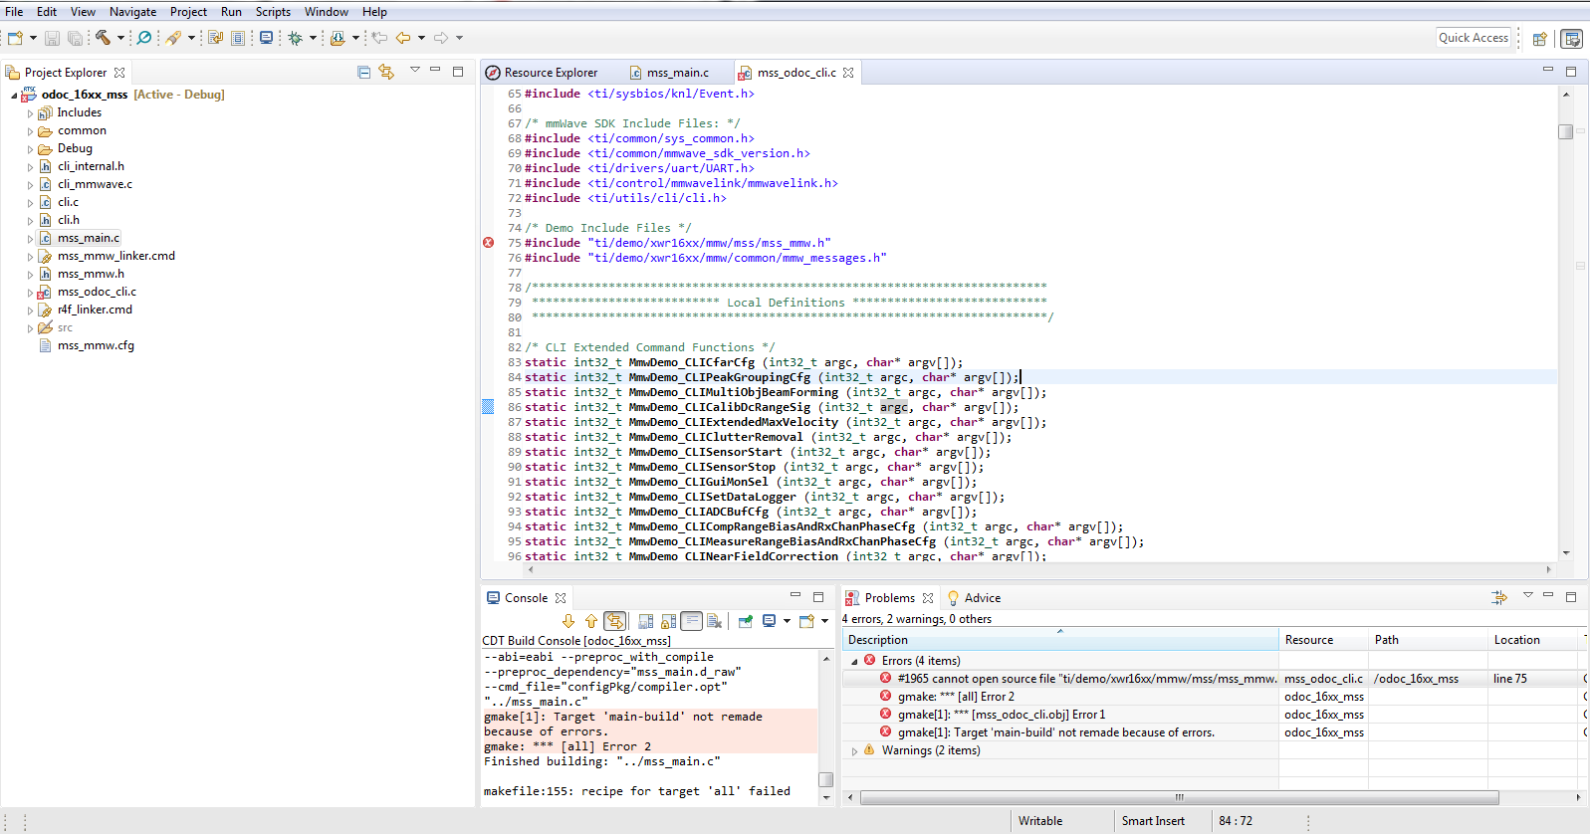This screenshot has width=1590, height=834.
Task: Open the Advice tab
Action: point(982,598)
